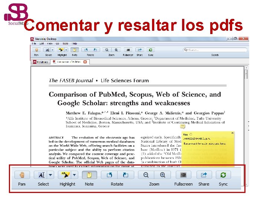This screenshot has width=267, height=200.
Task: Click the Share icon in the enlarged toolbar
Action: coord(204,175)
